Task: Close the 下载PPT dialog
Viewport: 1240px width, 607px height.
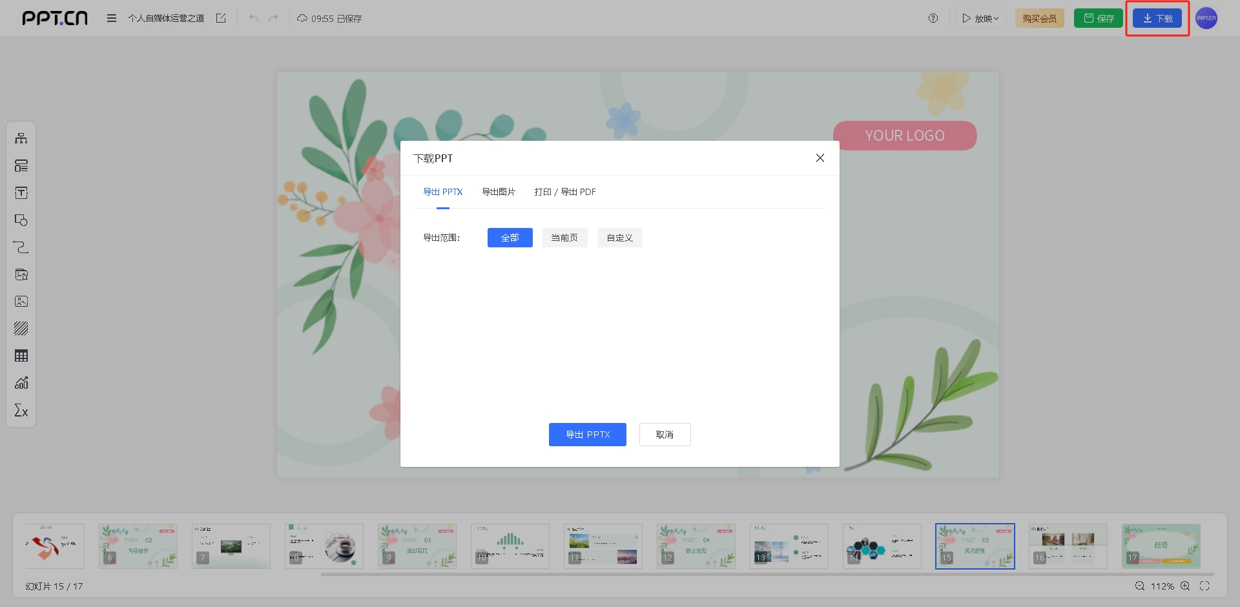Action: click(x=820, y=158)
